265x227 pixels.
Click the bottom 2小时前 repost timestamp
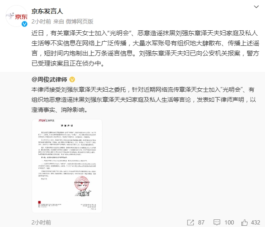click(41, 222)
